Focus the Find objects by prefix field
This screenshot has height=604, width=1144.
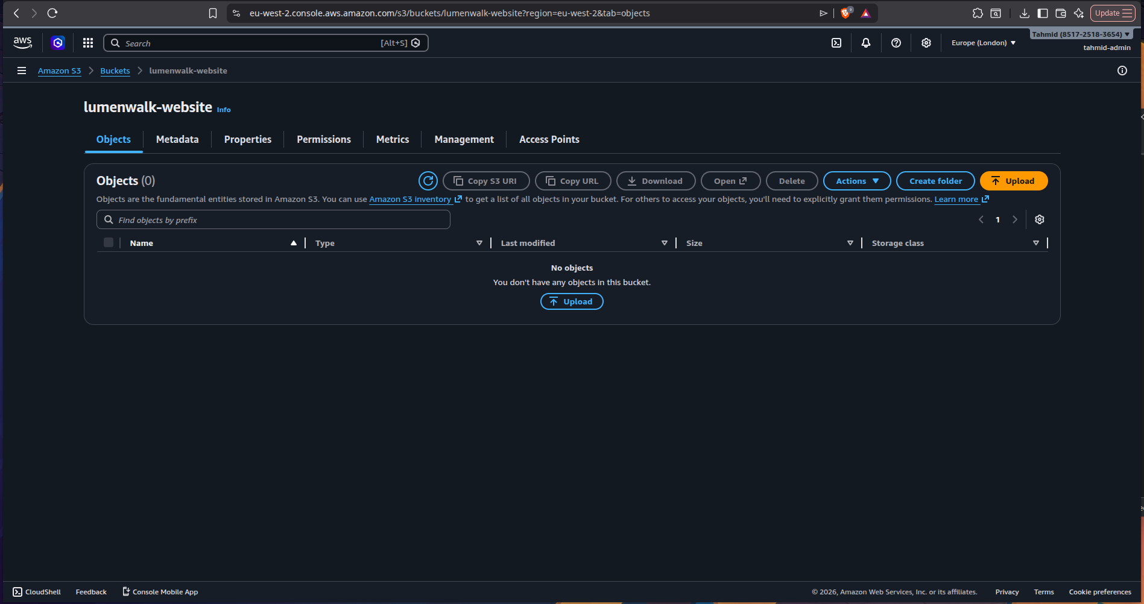pos(273,219)
